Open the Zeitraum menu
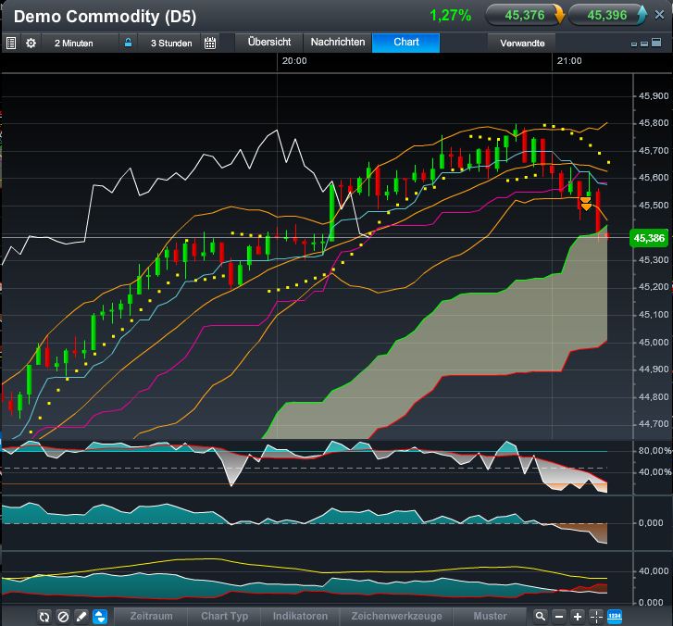 (x=151, y=616)
